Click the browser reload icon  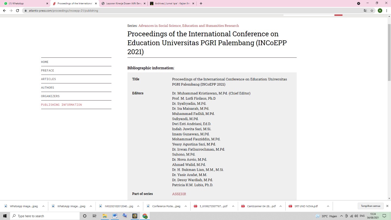[x=17, y=10]
